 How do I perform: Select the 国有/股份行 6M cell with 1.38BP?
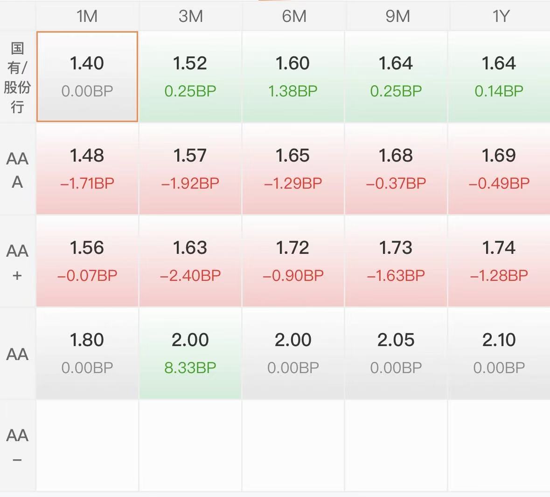(293, 76)
